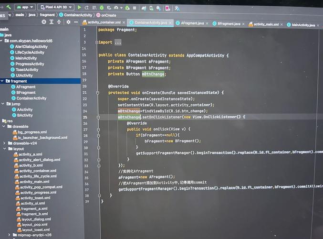This screenshot has height=239, width=323.
Task: Open the Pixel 4 API 30 device dropdown
Action: 56,7
